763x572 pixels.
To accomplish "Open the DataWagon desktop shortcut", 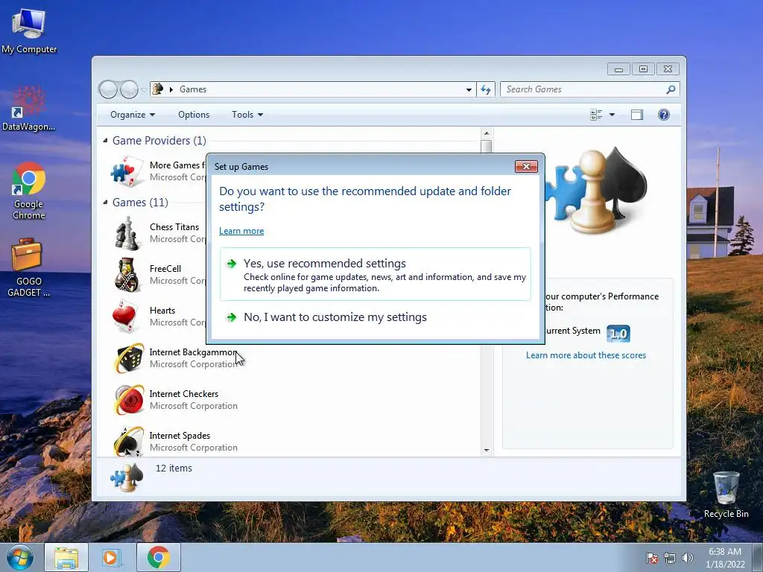I will tap(29, 109).
